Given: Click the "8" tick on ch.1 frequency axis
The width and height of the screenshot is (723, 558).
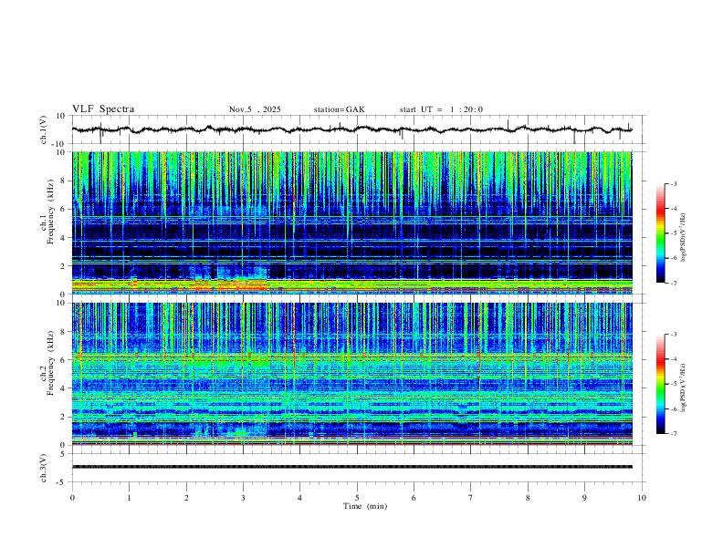Looking at the screenshot, I should pyautogui.click(x=64, y=181).
